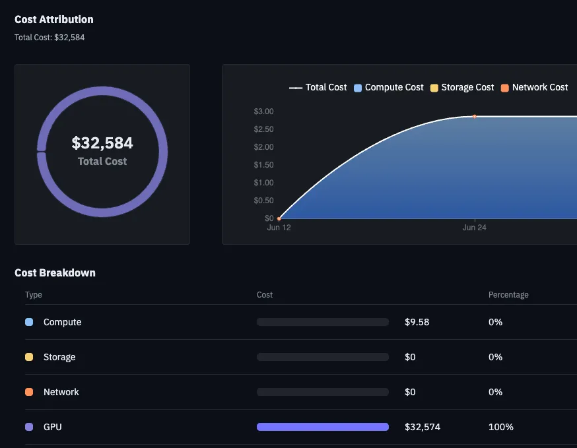Click the $3.00 y-axis label

point(263,112)
